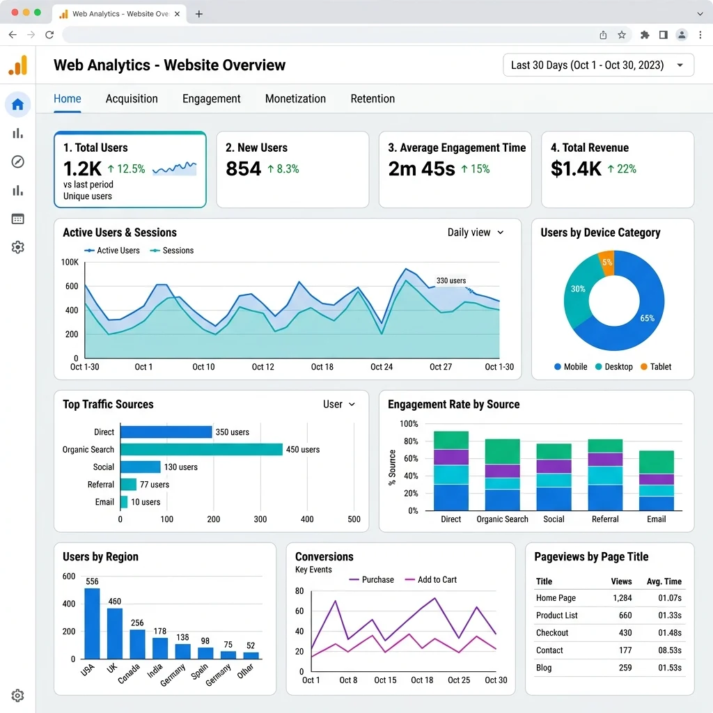The width and height of the screenshot is (713, 713).
Task: Open the Explore compass icon in sidebar
Action: click(x=17, y=162)
